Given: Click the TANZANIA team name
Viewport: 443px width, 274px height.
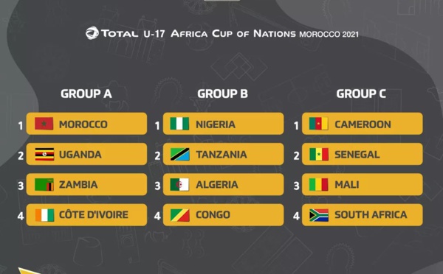Looking at the screenshot, I should [x=221, y=155].
